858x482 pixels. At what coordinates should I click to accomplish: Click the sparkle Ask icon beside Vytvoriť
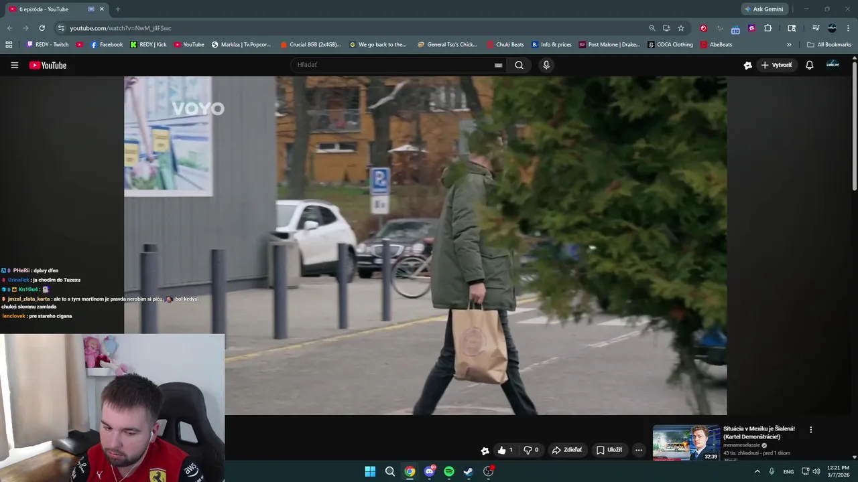[747, 65]
